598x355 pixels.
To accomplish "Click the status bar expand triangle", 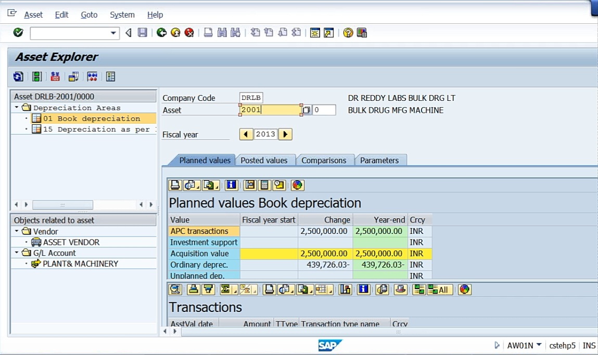I will (x=497, y=345).
